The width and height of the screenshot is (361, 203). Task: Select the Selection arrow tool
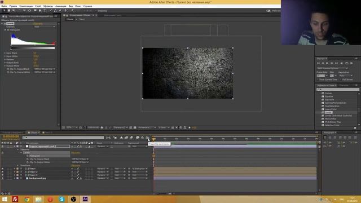(x=4, y=11)
